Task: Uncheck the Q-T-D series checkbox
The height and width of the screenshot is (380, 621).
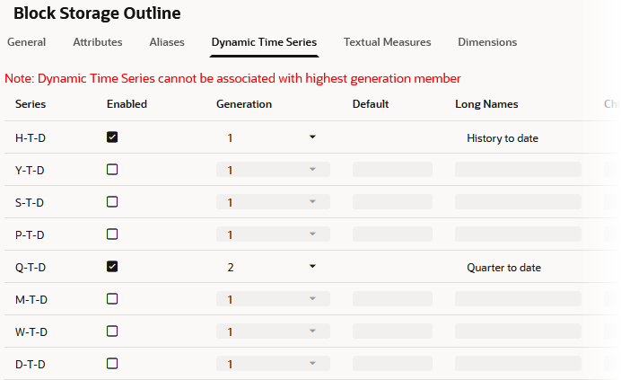Action: 112,267
